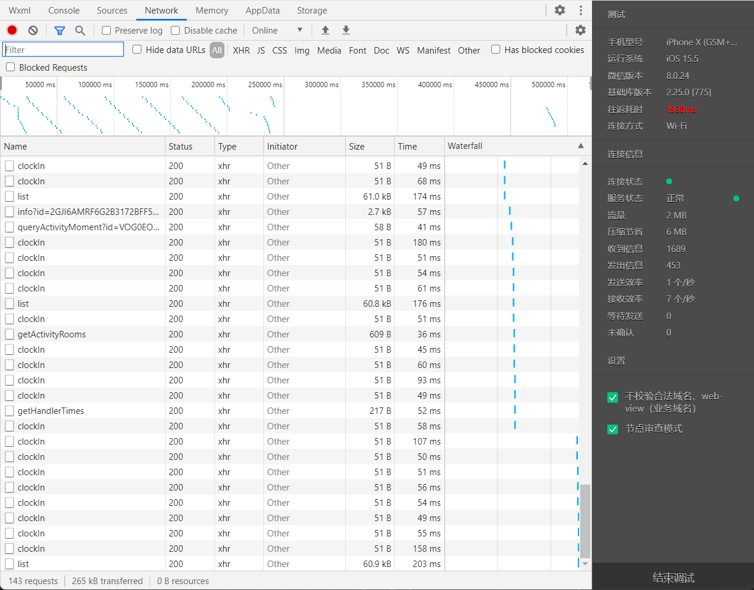Select the getHandlerTimes request
The image size is (754, 590).
289,411
